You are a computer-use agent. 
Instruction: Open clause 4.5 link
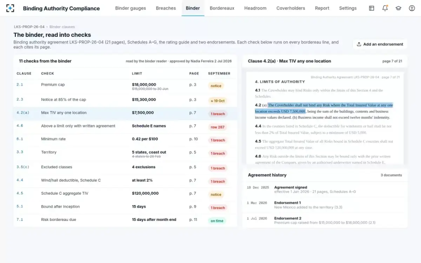[x=20, y=193]
